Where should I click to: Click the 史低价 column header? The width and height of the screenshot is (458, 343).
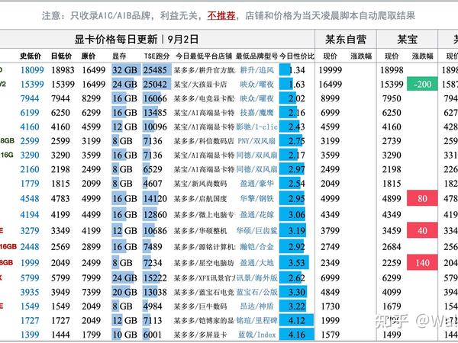31,56
